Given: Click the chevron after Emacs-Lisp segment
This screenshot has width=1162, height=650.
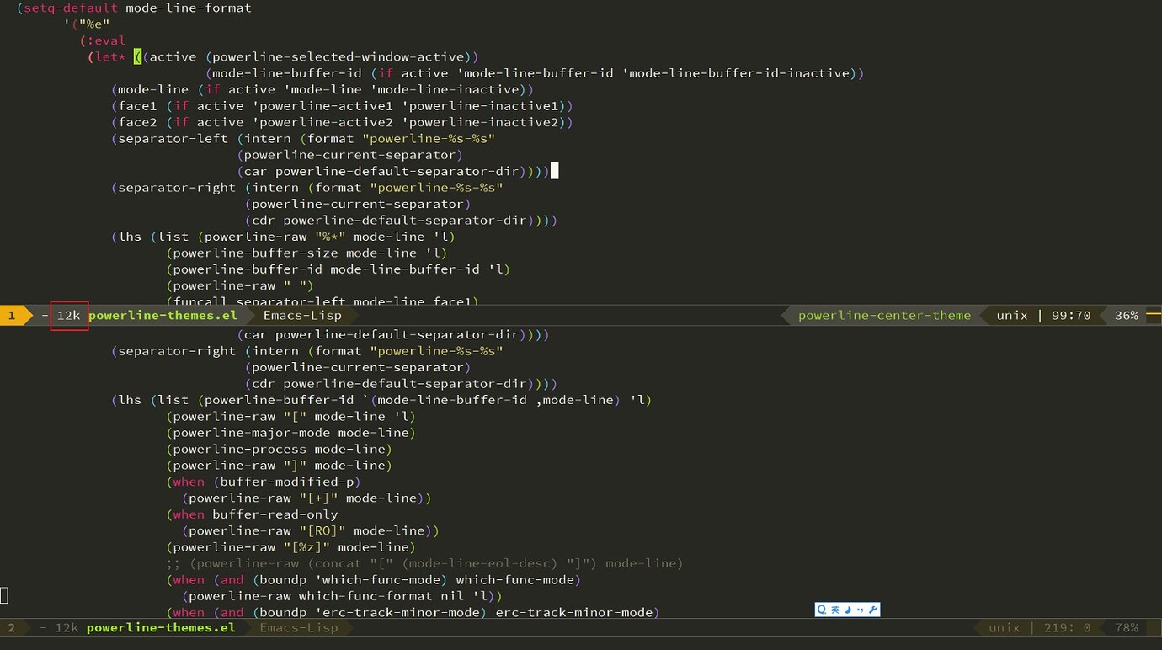Looking at the screenshot, I should (354, 315).
